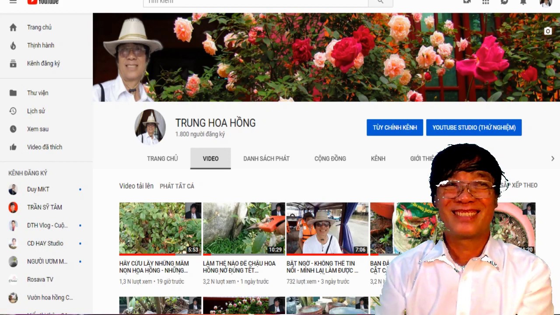Open Duy MKT subscribed channel

(46, 189)
